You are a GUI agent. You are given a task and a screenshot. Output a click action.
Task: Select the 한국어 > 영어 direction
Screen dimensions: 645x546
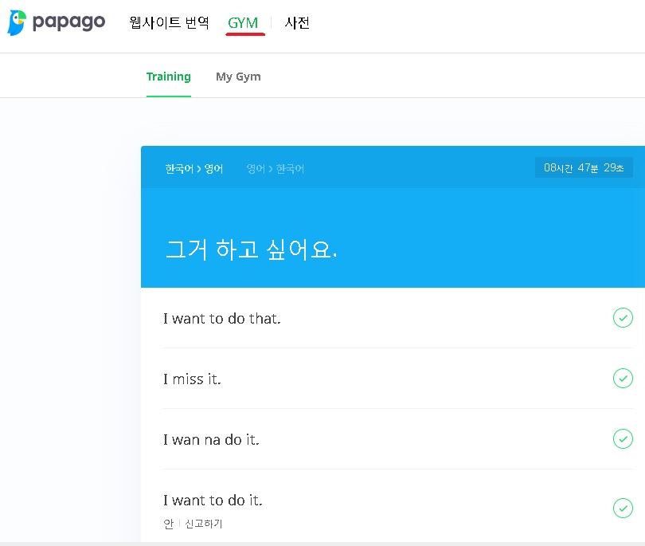click(193, 168)
